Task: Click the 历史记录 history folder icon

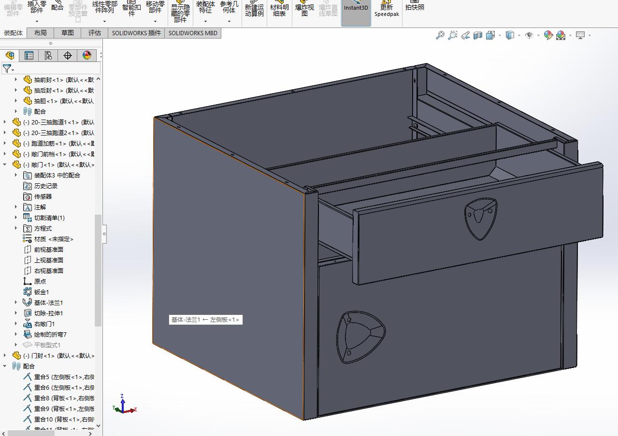Action: [x=28, y=186]
